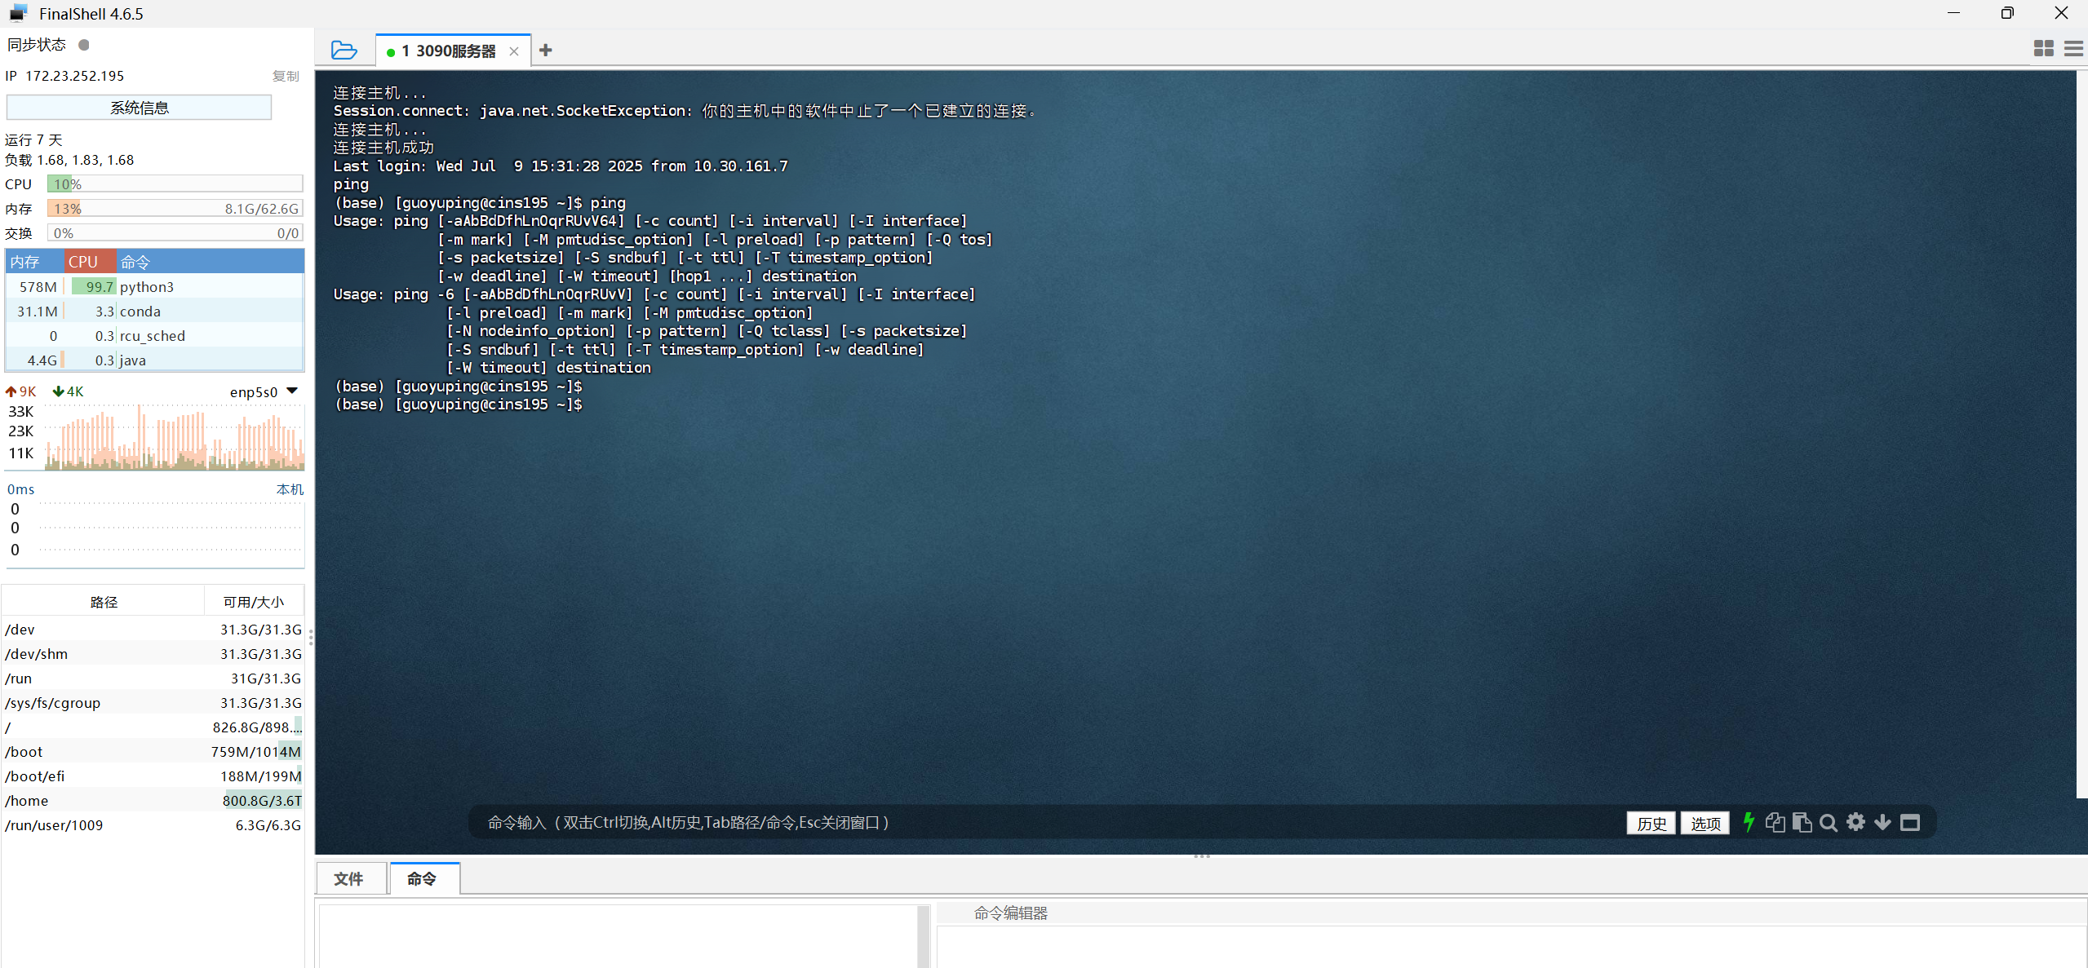Select the /run/user/1009 disk row
The width and height of the screenshot is (2088, 968).
pyautogui.click(x=153, y=824)
